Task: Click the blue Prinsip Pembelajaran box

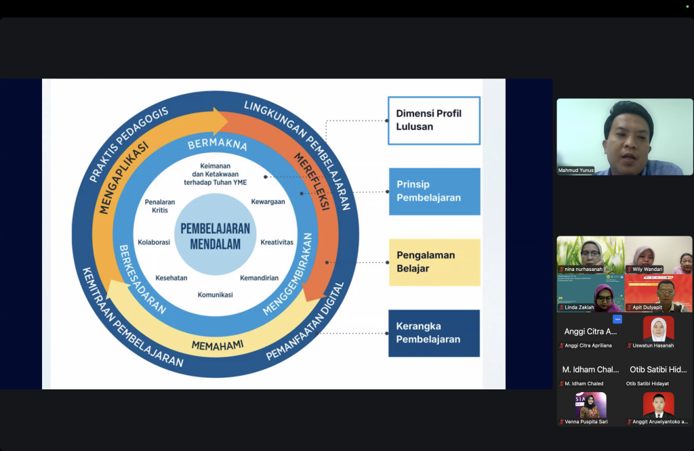Action: [x=434, y=192]
